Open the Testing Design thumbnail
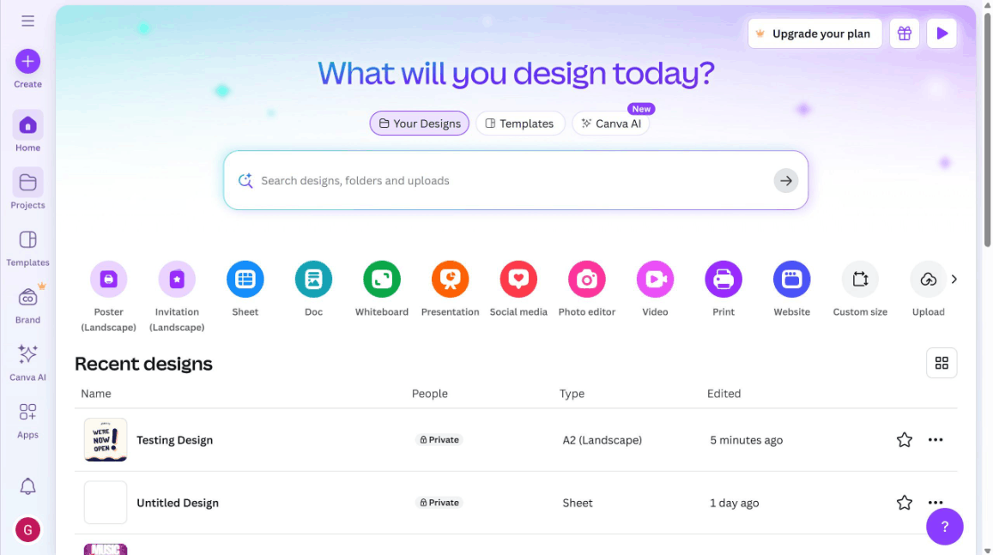 (x=105, y=440)
